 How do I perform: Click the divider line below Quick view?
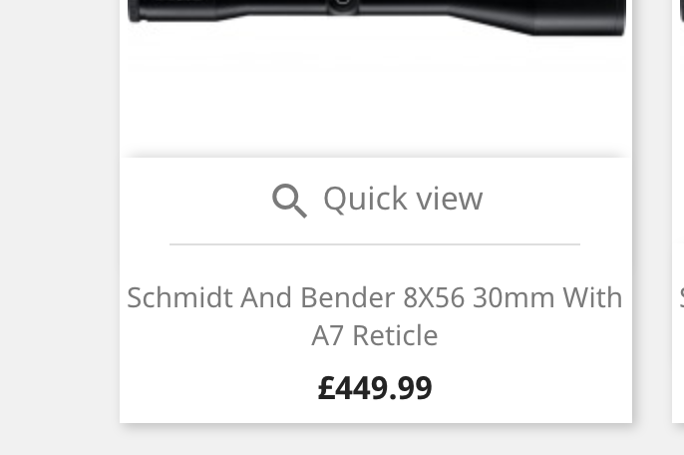(x=375, y=244)
